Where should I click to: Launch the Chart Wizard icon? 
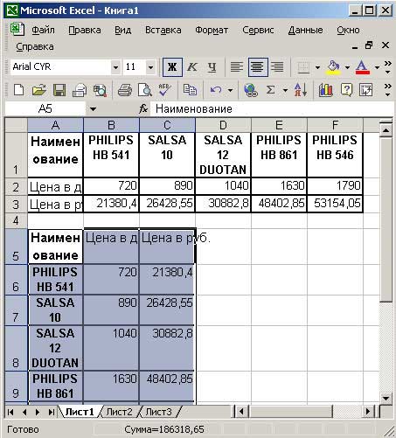point(325,90)
